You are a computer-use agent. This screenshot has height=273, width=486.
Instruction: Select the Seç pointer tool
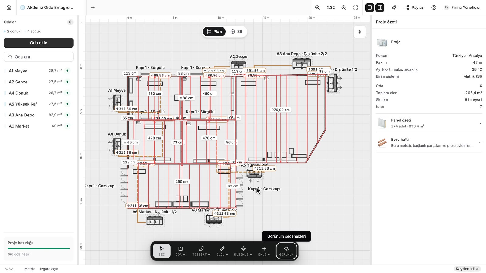[x=162, y=251]
